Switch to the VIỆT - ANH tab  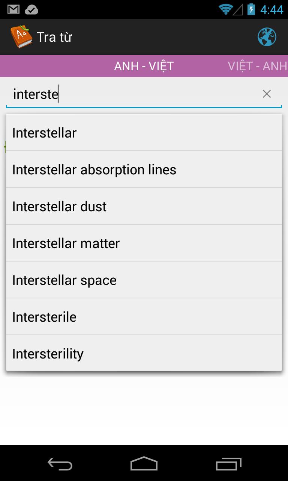click(x=257, y=66)
